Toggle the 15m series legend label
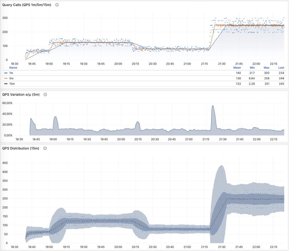Viewport: 289px width, 251px height. click(x=12, y=84)
